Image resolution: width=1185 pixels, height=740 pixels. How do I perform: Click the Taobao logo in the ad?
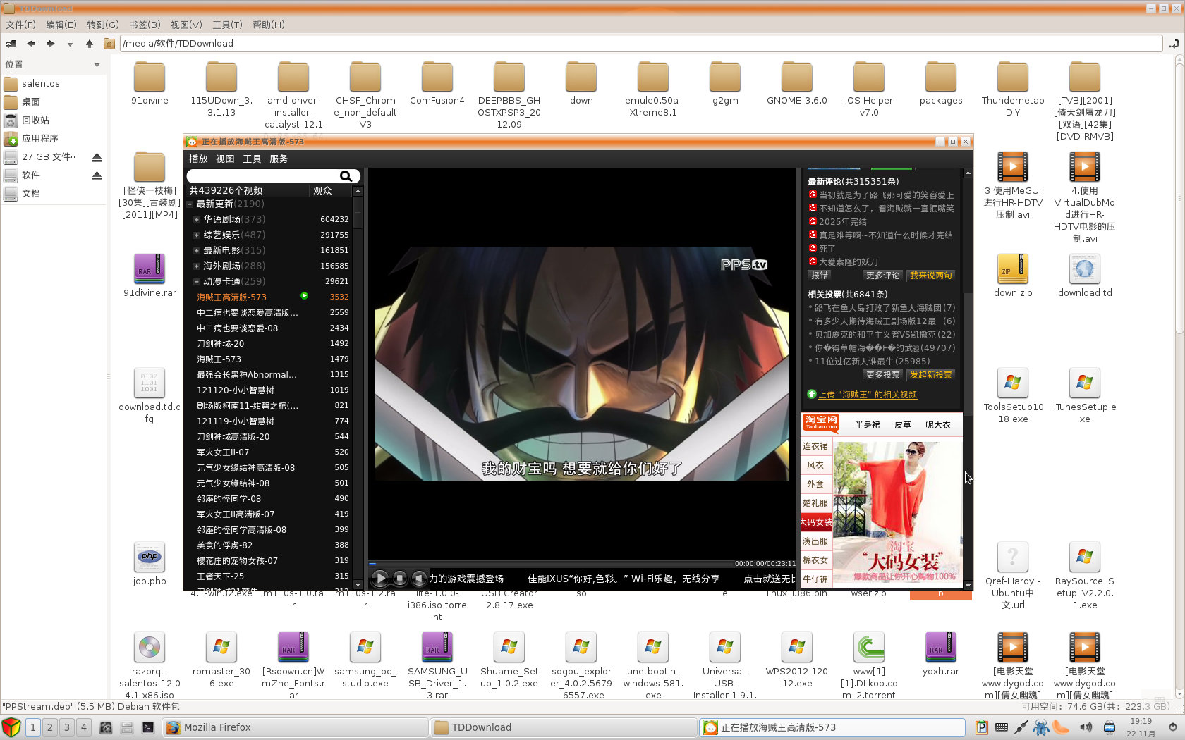(821, 423)
